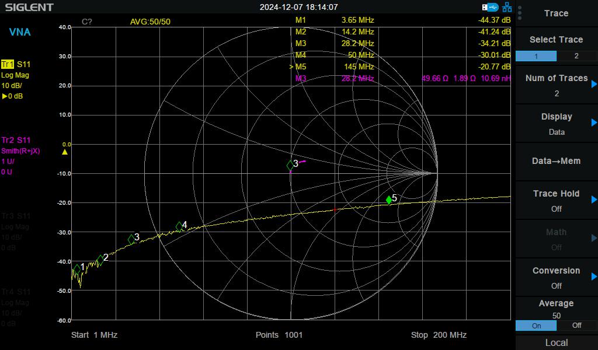The height and width of the screenshot is (350, 598).
Task: Open the Trace Hold submenu
Action: 557,201
